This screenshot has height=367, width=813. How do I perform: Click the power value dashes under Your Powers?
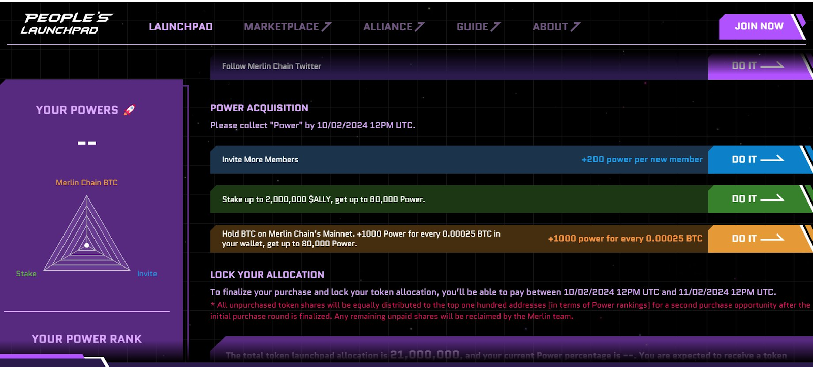click(x=87, y=143)
